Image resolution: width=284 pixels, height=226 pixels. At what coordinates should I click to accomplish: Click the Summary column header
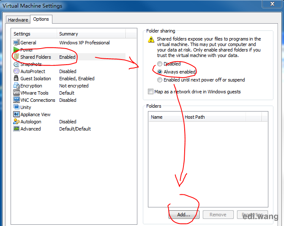pyautogui.click(x=91, y=34)
